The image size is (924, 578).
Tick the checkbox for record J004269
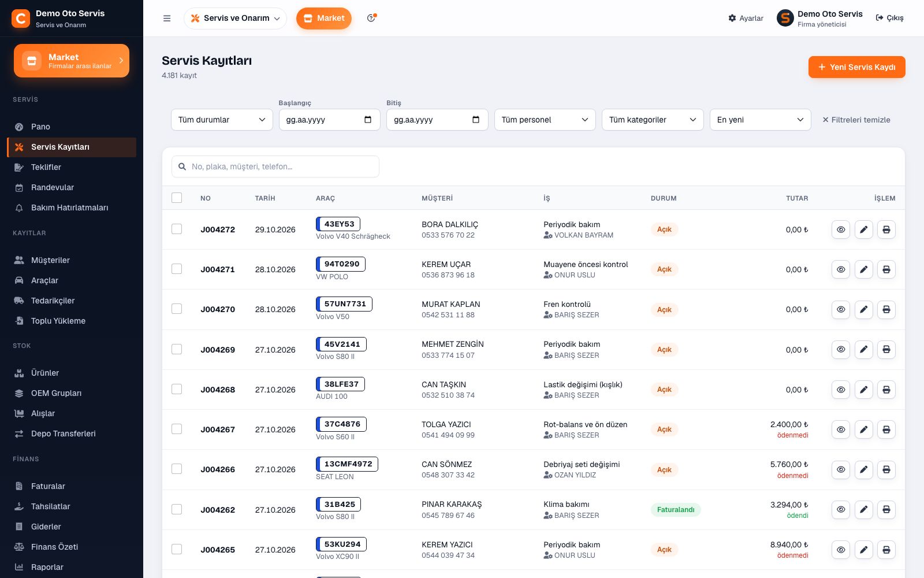(177, 349)
